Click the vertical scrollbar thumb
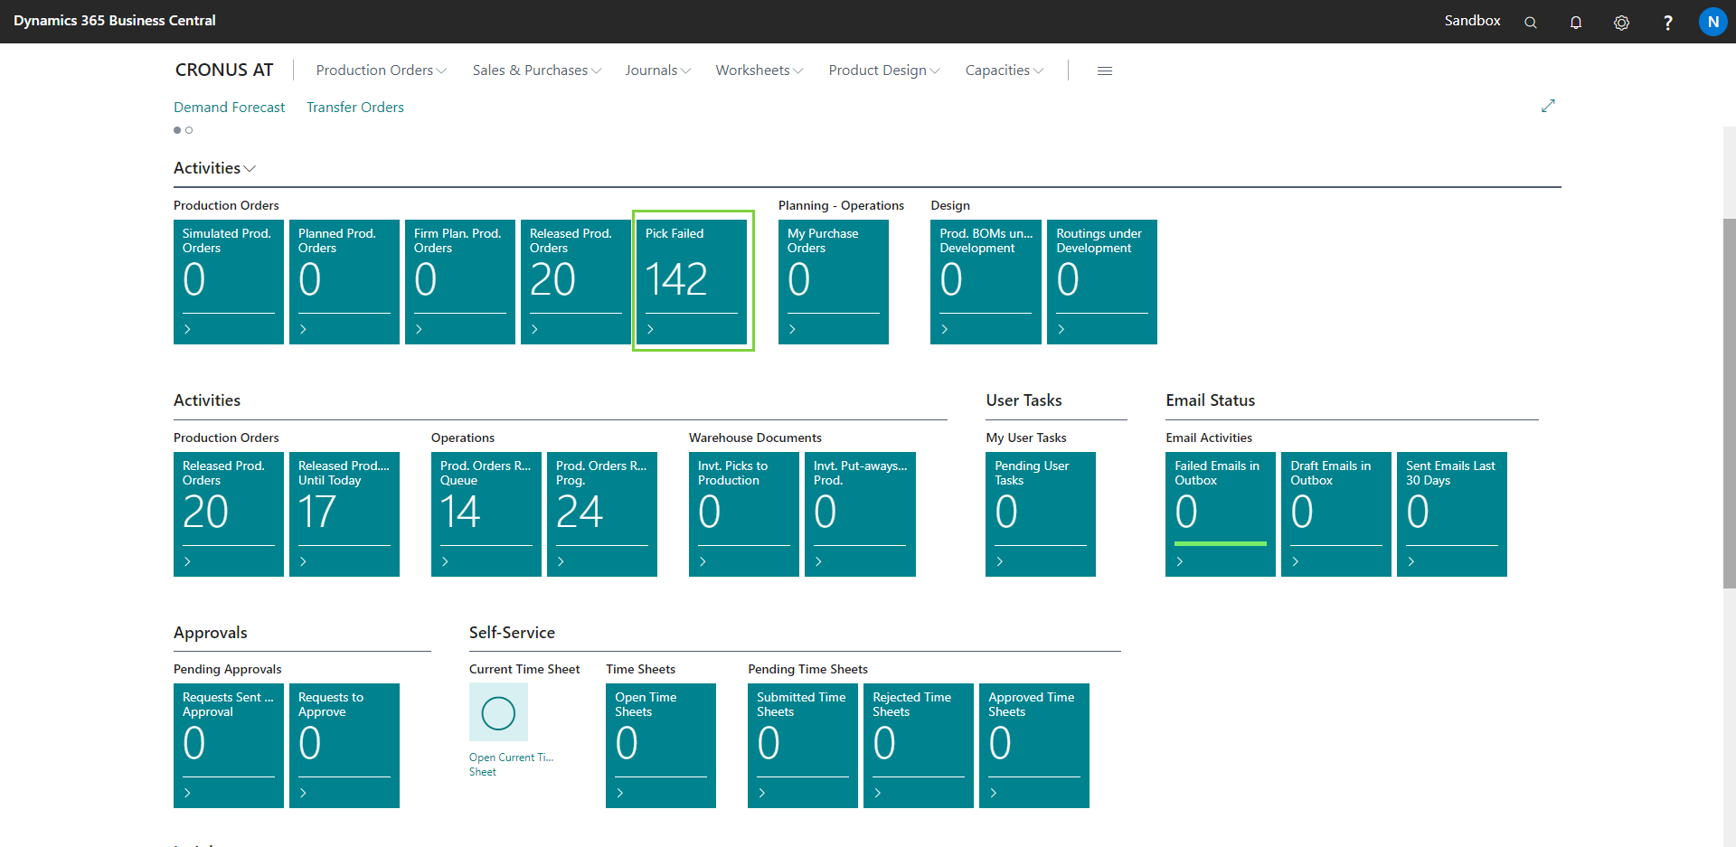 (1729, 403)
